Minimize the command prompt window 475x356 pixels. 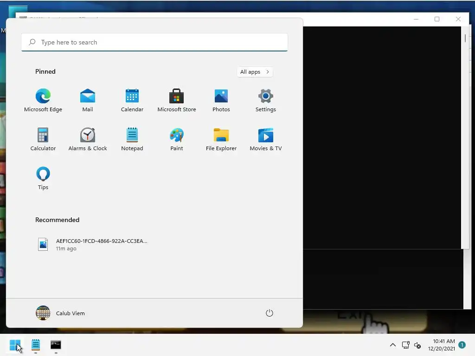(416, 19)
